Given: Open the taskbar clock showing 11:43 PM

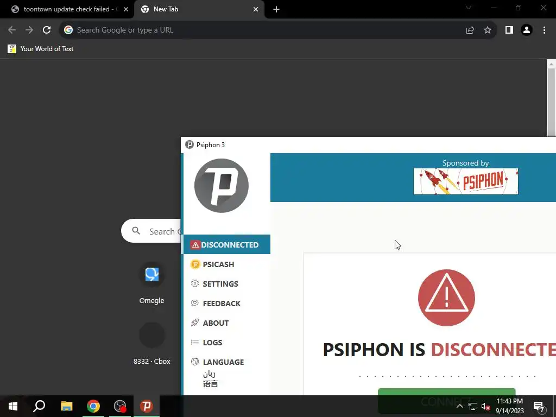Looking at the screenshot, I should (x=509, y=406).
